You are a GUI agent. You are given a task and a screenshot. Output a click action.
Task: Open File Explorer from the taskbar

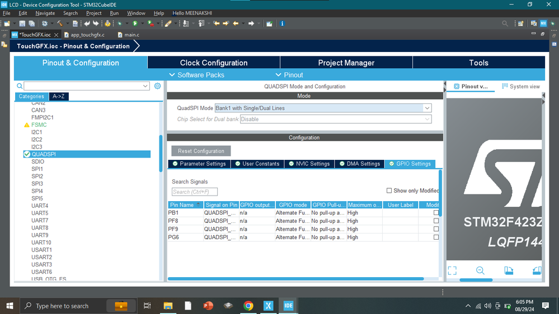[168, 306]
